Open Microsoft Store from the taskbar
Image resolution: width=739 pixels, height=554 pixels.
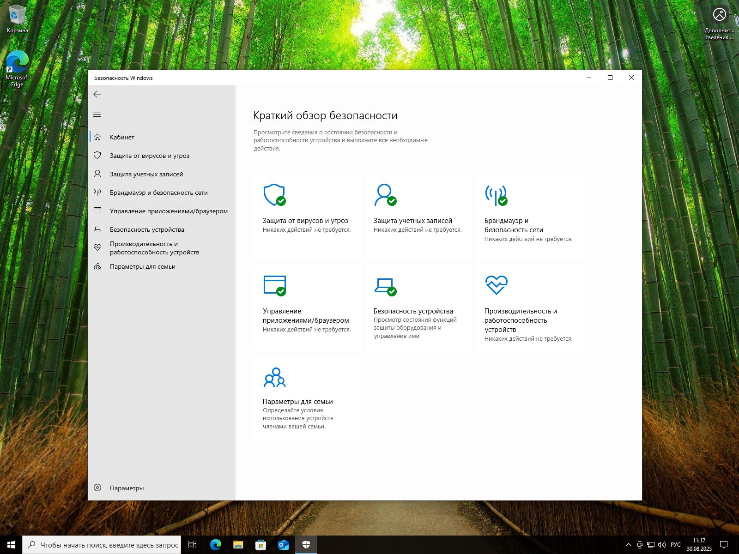coord(260,545)
